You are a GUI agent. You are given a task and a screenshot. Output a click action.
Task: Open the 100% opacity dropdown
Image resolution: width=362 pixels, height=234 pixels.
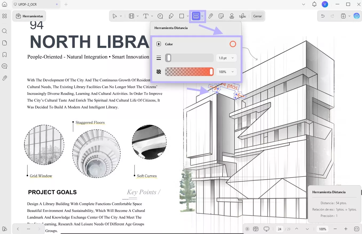[x=226, y=72]
